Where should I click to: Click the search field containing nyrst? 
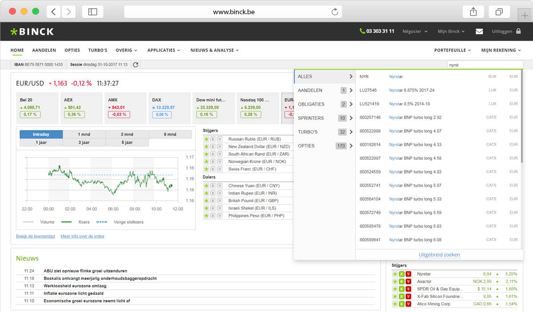(484, 65)
